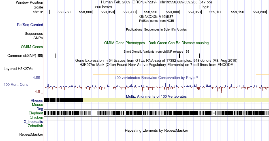Click the SNPs track label
Screen dimensions: 269x141
38,38
